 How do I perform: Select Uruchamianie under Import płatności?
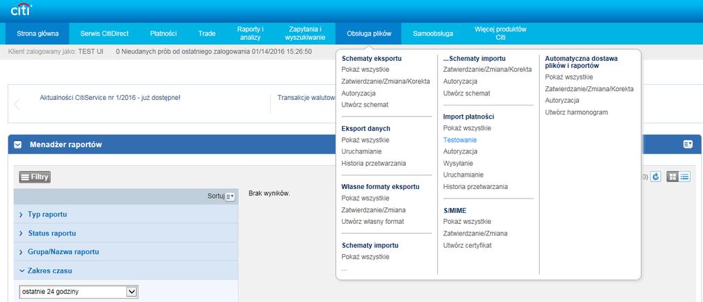(463, 175)
